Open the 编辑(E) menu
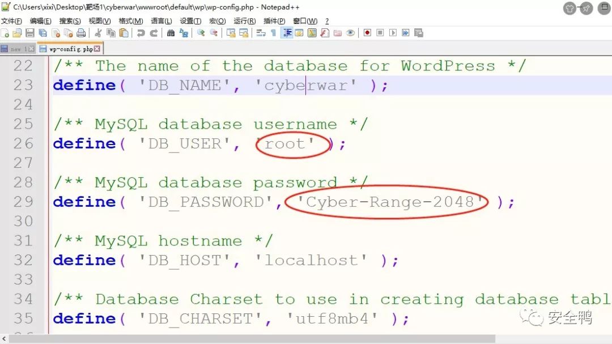 click(x=41, y=21)
